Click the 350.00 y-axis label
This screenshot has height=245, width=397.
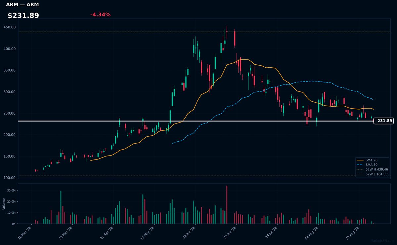10,70
